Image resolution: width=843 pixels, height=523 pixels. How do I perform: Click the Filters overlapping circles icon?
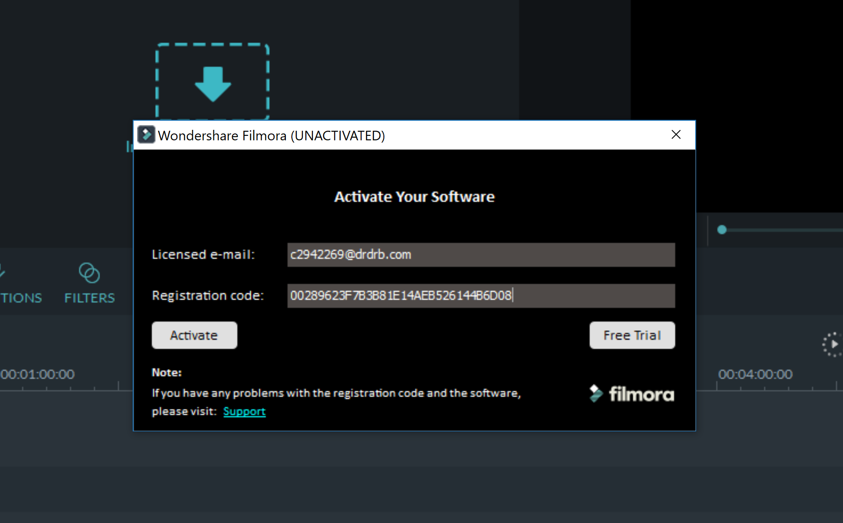click(89, 273)
